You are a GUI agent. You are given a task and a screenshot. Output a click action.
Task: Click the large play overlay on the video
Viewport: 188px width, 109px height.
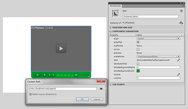click(x=61, y=49)
